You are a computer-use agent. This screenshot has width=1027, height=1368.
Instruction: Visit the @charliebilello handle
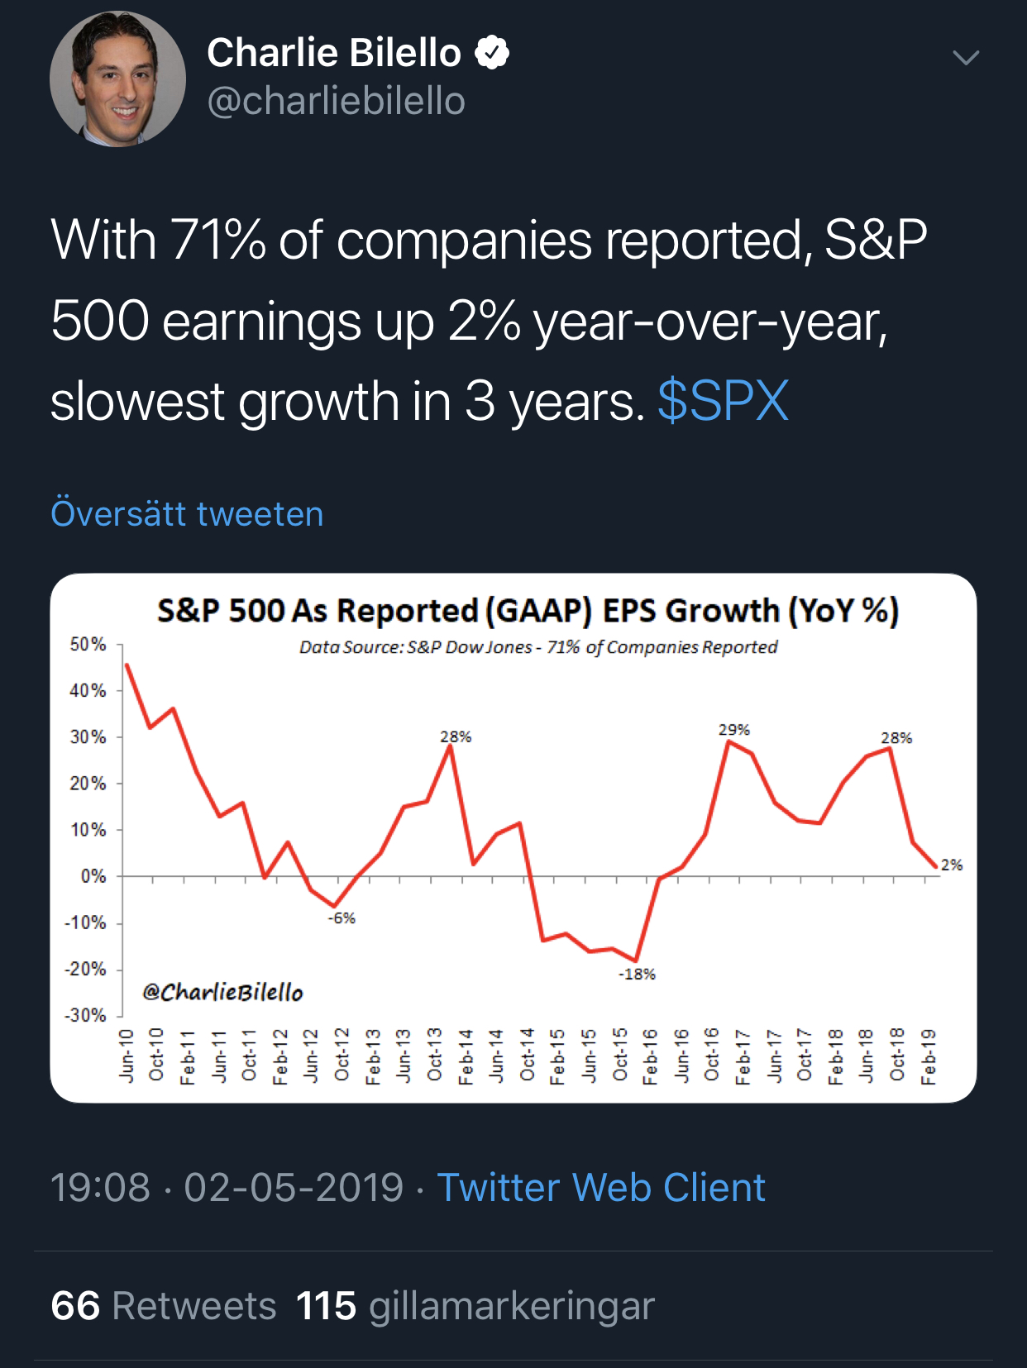coord(336,102)
